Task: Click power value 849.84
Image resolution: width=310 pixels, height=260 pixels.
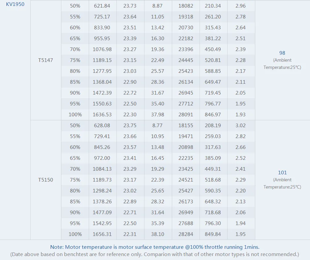Action: (213, 234)
